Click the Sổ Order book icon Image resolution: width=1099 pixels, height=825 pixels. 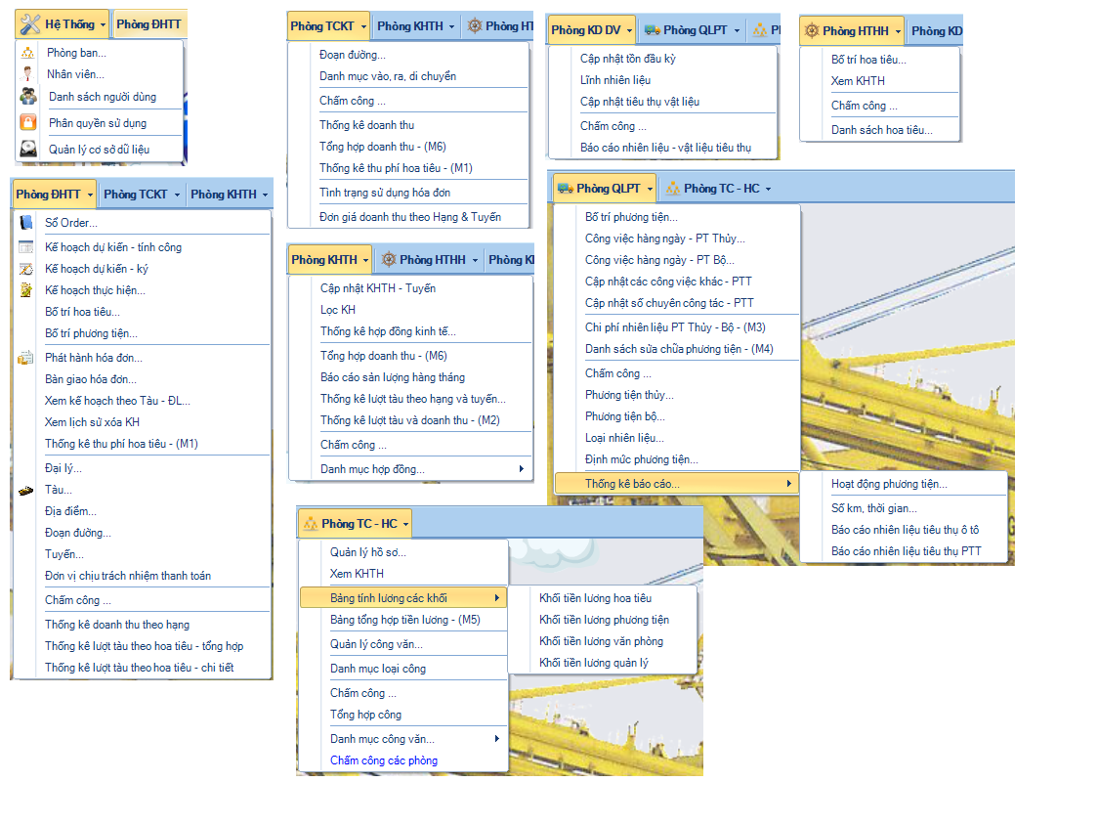pyautogui.click(x=26, y=223)
